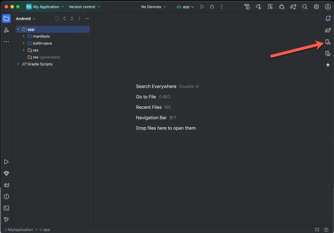Open the Problems tool window
Image resolution: width=334 pixels, height=233 pixels.
tap(6, 197)
